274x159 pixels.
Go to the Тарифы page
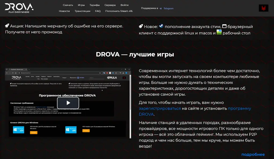click(x=94, y=5)
